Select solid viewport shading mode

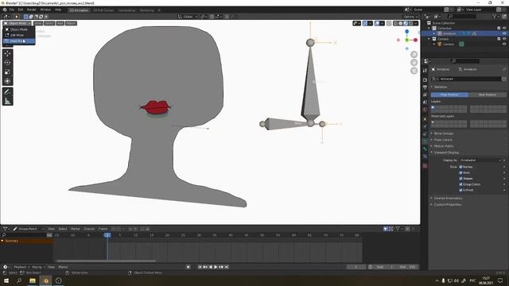pyautogui.click(x=401, y=23)
